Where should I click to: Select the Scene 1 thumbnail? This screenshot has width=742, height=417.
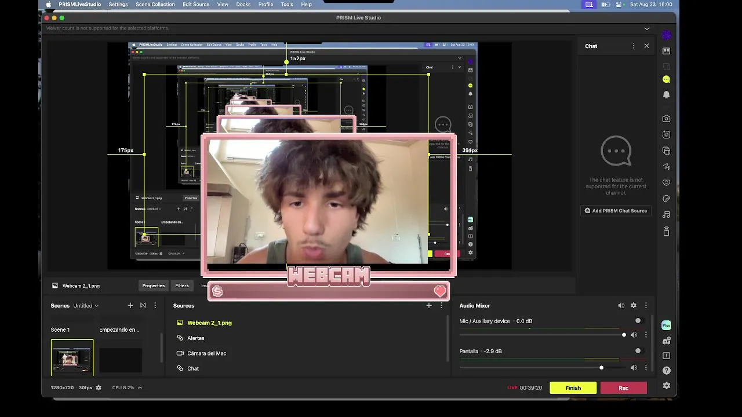pos(72,357)
